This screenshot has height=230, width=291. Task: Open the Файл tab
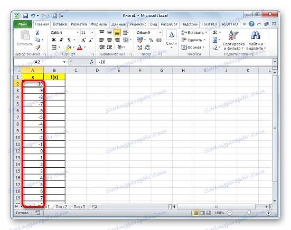click(23, 24)
